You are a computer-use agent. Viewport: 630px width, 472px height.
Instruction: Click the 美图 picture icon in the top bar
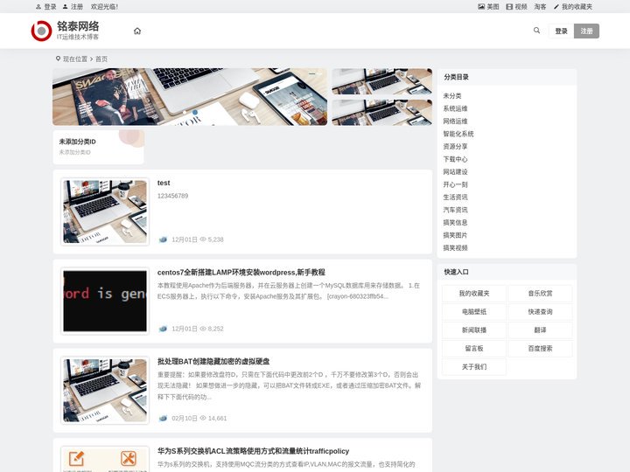coord(481,6)
